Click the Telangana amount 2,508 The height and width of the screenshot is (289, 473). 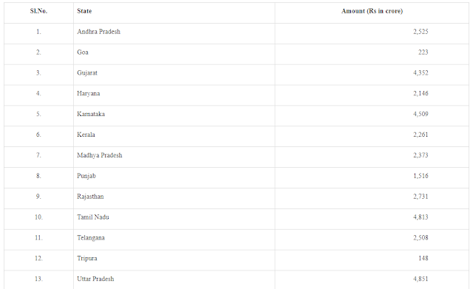pos(421,238)
